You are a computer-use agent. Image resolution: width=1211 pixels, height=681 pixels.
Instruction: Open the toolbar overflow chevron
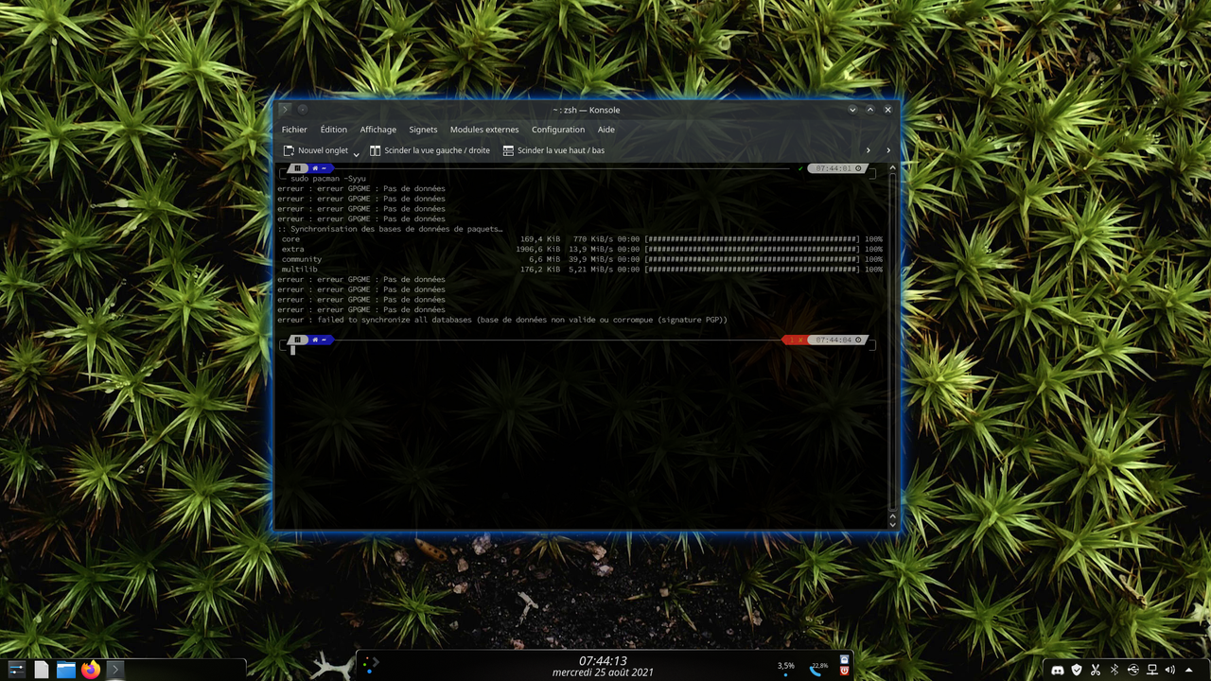887,149
